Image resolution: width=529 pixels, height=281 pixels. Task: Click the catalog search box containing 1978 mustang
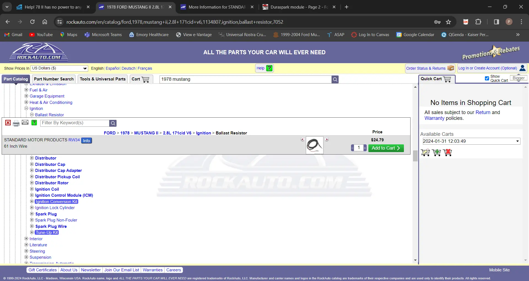[245, 79]
